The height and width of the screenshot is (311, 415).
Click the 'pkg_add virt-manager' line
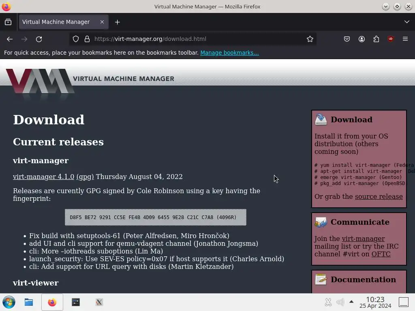pos(360,183)
